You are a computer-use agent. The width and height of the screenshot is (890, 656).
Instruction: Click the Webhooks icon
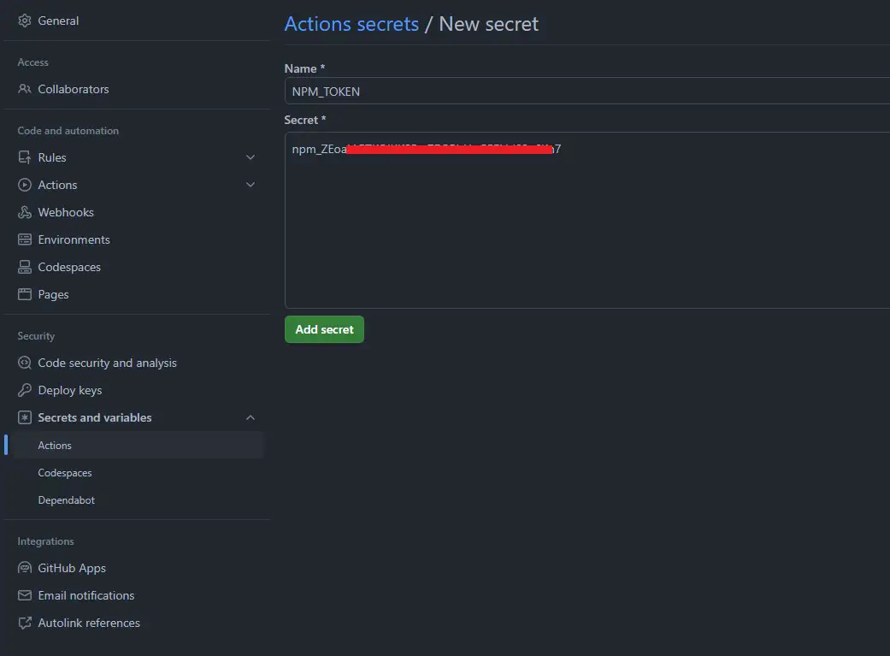pyautogui.click(x=25, y=212)
